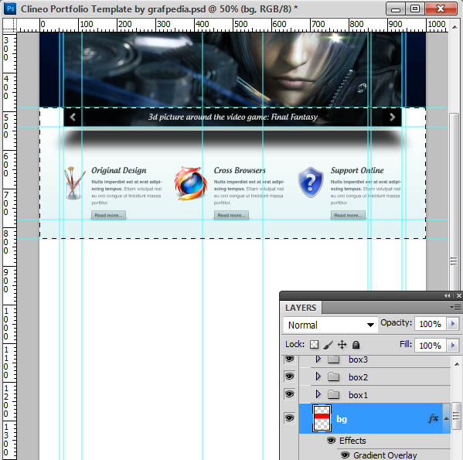Click document scrollbar up arrow

pyautogui.click(x=454, y=27)
